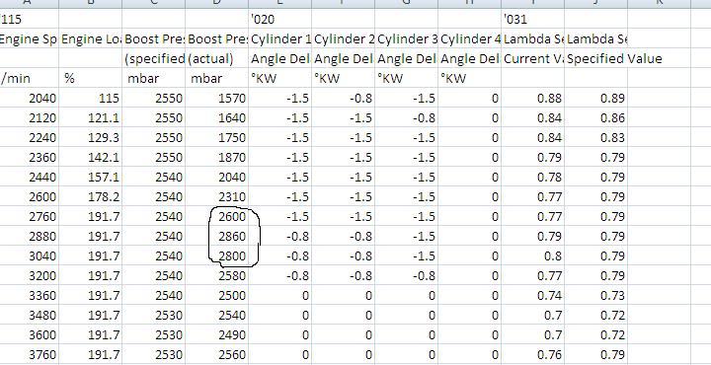This screenshot has width=711, height=365.
Task: Select °KW unit cell under Cylinder 1
Action: click(x=279, y=78)
